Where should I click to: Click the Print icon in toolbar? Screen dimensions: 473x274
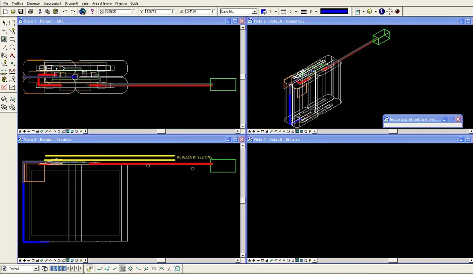[30, 12]
